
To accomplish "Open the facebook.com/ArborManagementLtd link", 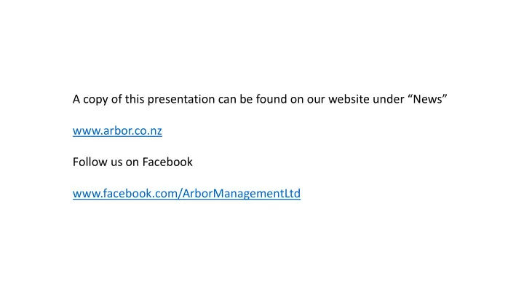I will click(x=186, y=193).
